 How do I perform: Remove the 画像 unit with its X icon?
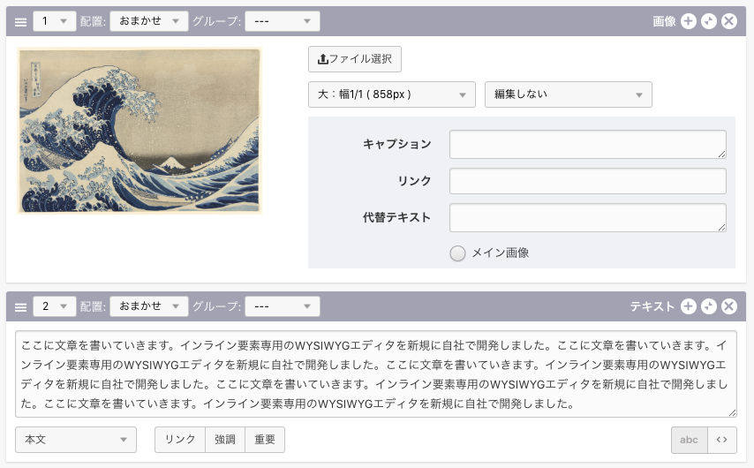(729, 21)
